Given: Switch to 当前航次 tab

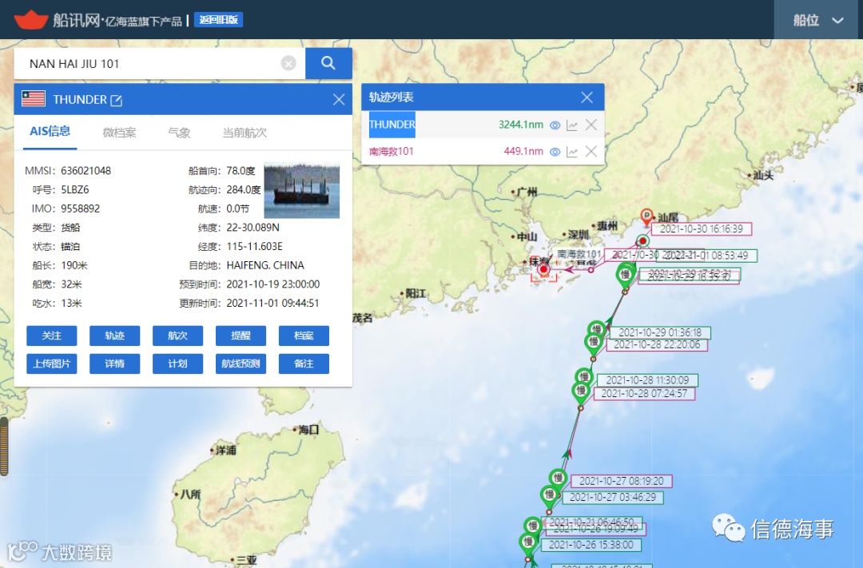Looking at the screenshot, I should [x=245, y=133].
